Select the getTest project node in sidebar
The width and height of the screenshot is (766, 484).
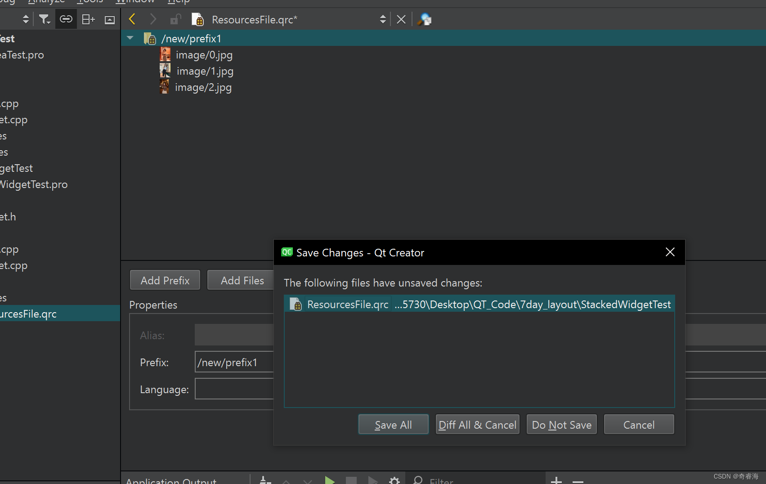coord(17,168)
